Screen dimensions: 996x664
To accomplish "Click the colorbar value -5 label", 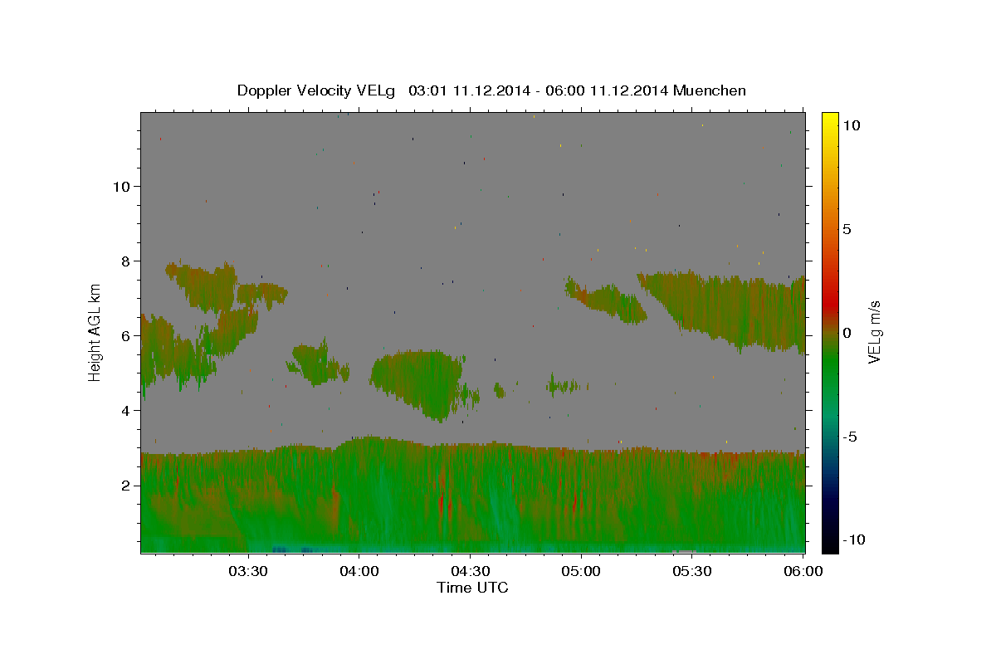I will point(850,437).
